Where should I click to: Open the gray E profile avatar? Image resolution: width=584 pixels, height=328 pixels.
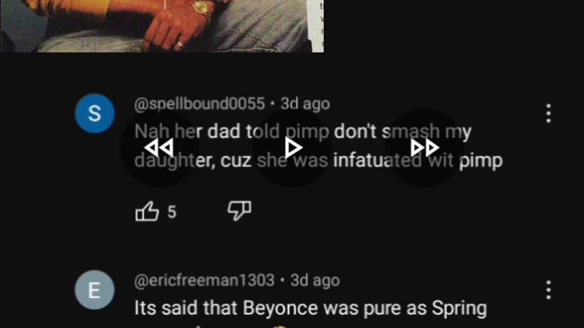[94, 290]
